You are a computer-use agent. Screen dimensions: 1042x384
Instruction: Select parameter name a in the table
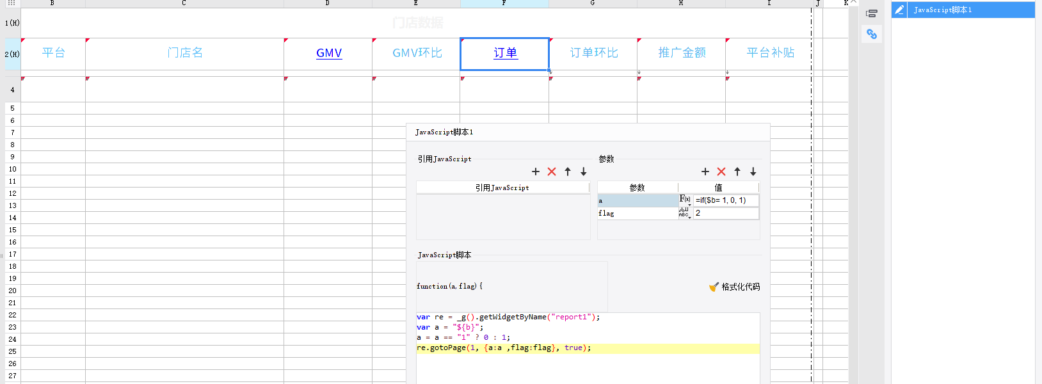coord(637,200)
